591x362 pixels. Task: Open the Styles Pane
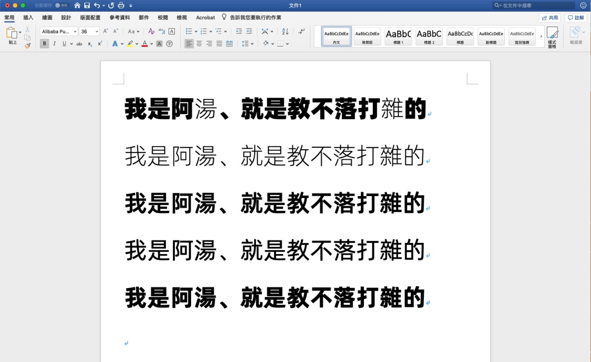coord(552,37)
